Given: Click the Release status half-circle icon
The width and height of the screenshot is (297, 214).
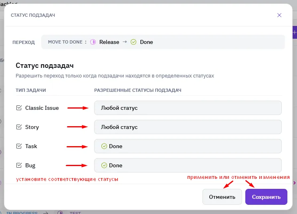Looking at the screenshot, I should coord(93,42).
